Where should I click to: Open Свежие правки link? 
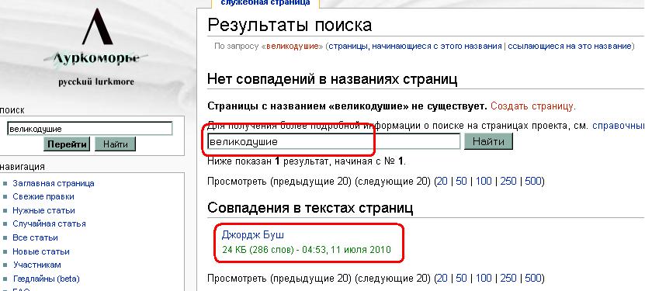tap(43, 196)
